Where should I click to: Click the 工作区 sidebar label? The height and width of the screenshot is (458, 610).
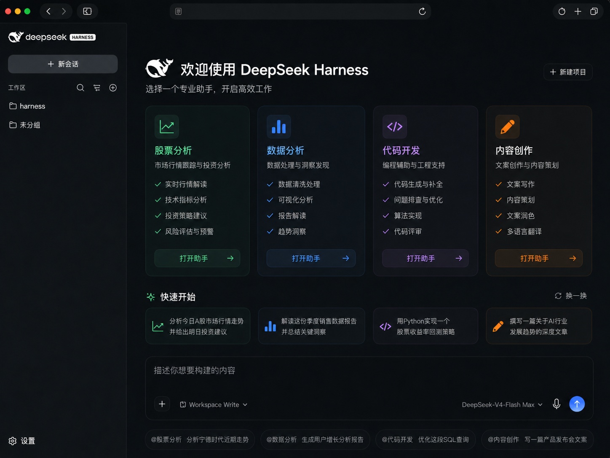click(17, 88)
